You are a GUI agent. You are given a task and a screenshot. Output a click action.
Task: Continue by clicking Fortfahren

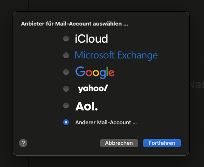(x=162, y=143)
